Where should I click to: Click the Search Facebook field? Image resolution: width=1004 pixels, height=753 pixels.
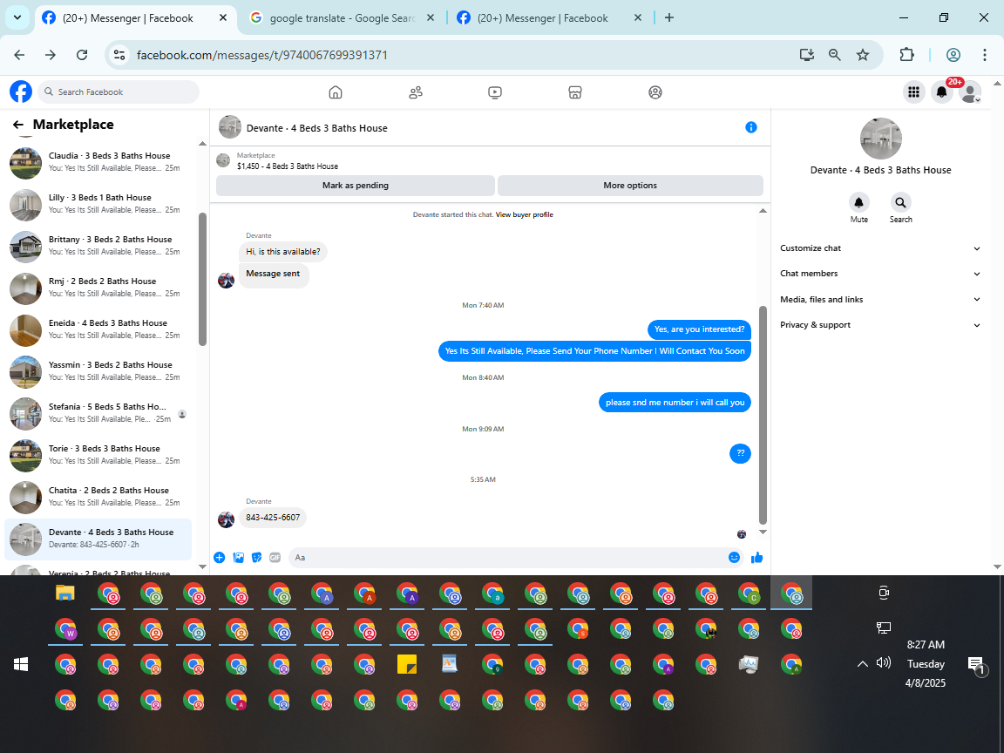pyautogui.click(x=119, y=92)
